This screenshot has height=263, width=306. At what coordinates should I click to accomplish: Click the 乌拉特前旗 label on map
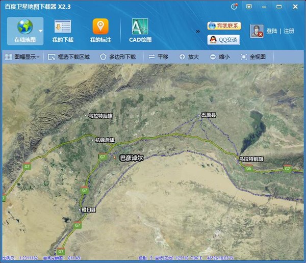(251, 159)
